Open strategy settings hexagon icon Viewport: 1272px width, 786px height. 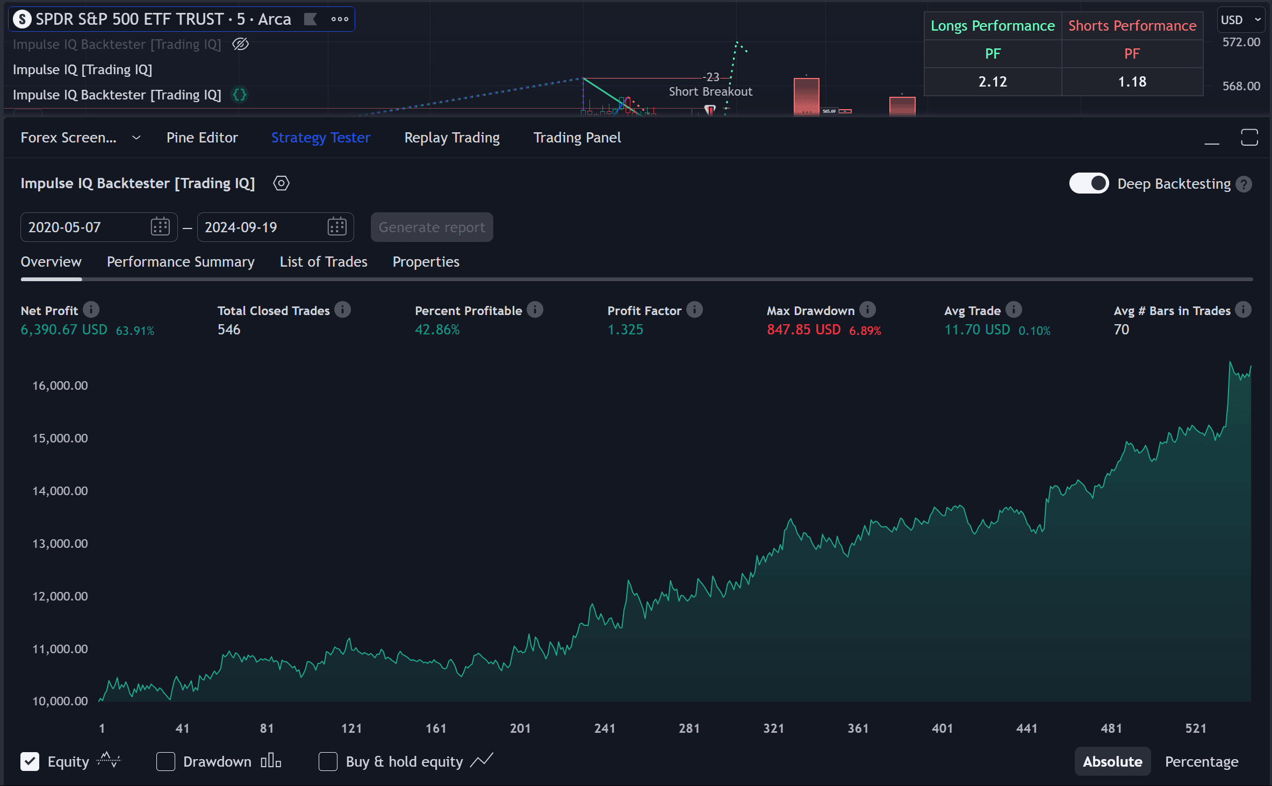pyautogui.click(x=281, y=183)
